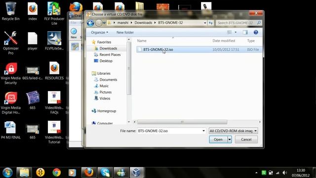Click BT5-GNOME-32 in the address breadcrumb
Viewport: 316px width, 178px height.
[x=170, y=23]
